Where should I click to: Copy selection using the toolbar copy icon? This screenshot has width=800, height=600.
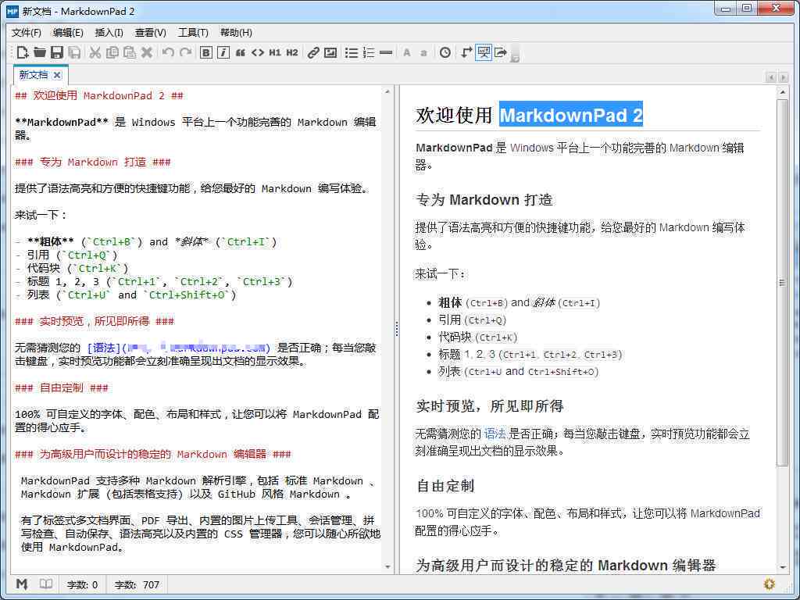pos(112,52)
